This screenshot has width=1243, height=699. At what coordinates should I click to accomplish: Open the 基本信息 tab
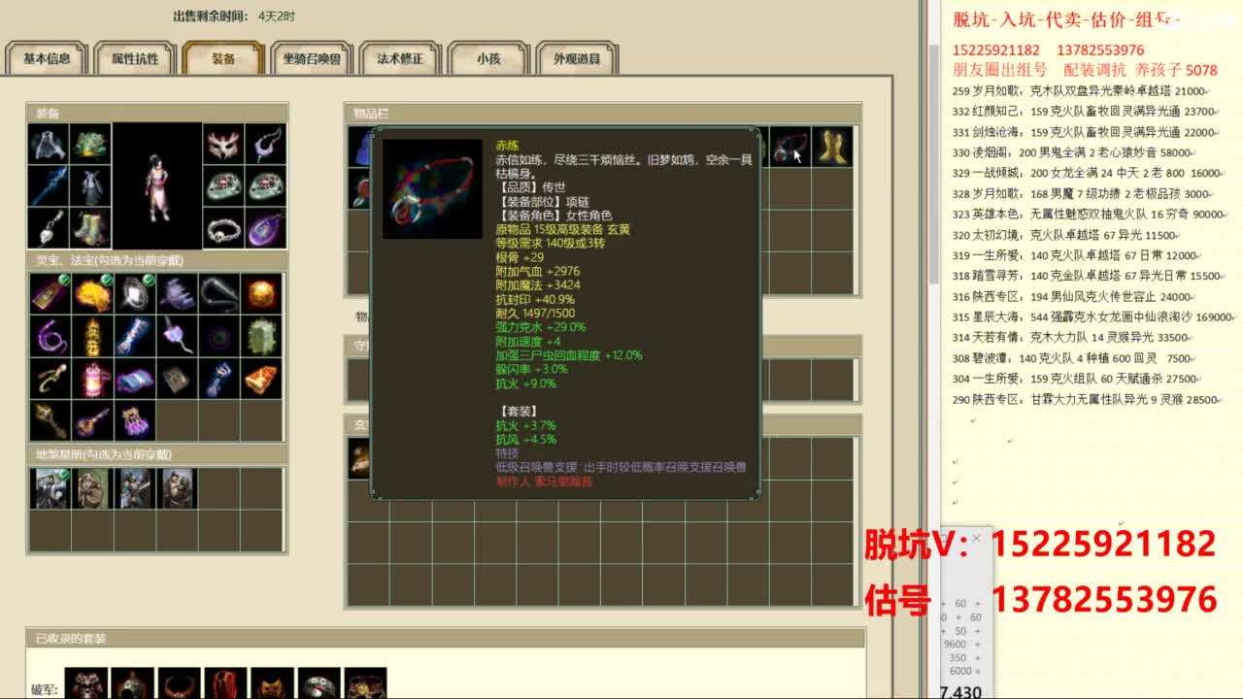pyautogui.click(x=47, y=58)
